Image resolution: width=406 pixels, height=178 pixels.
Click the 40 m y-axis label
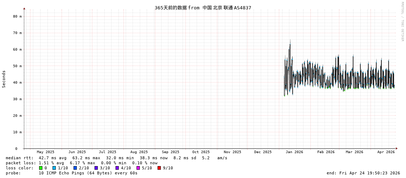[x=17, y=83]
